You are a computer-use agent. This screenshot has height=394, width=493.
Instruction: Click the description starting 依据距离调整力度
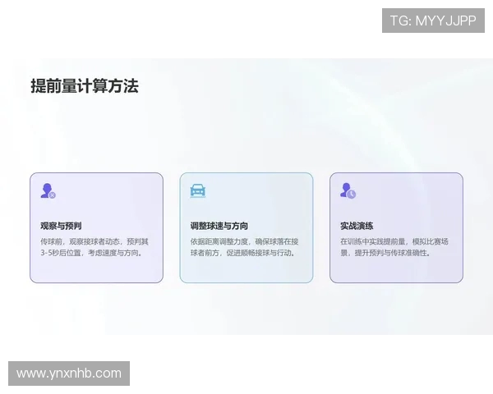coord(244,247)
